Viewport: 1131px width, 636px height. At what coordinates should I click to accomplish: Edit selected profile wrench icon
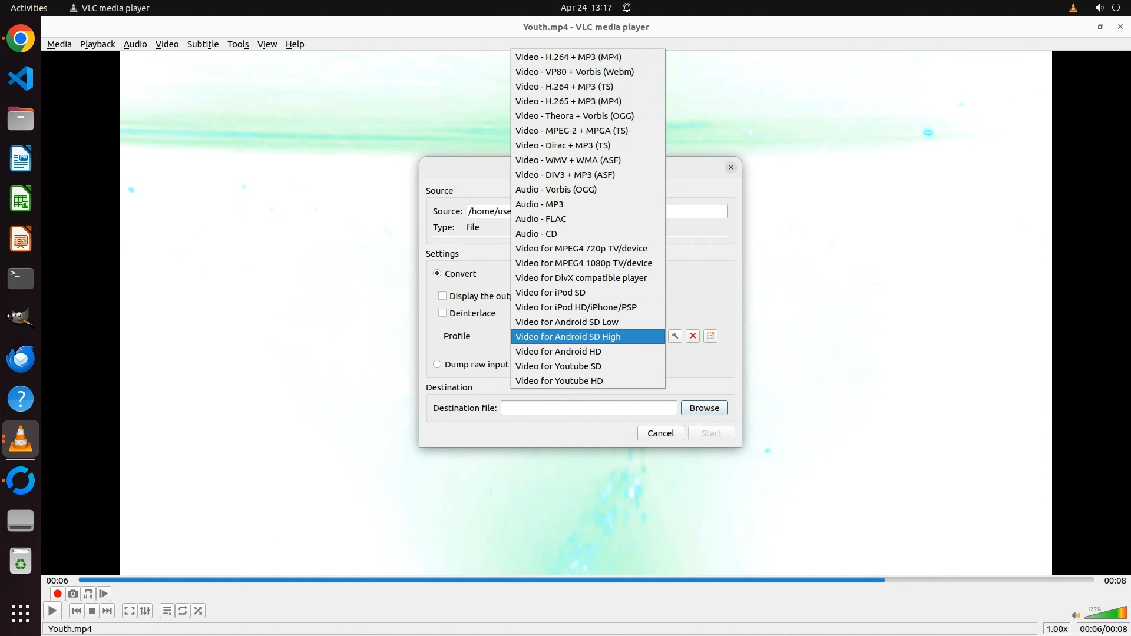pos(675,336)
